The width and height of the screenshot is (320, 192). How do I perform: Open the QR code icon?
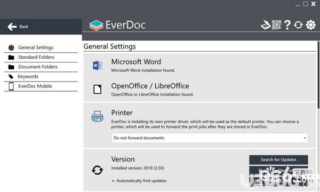click(276, 25)
